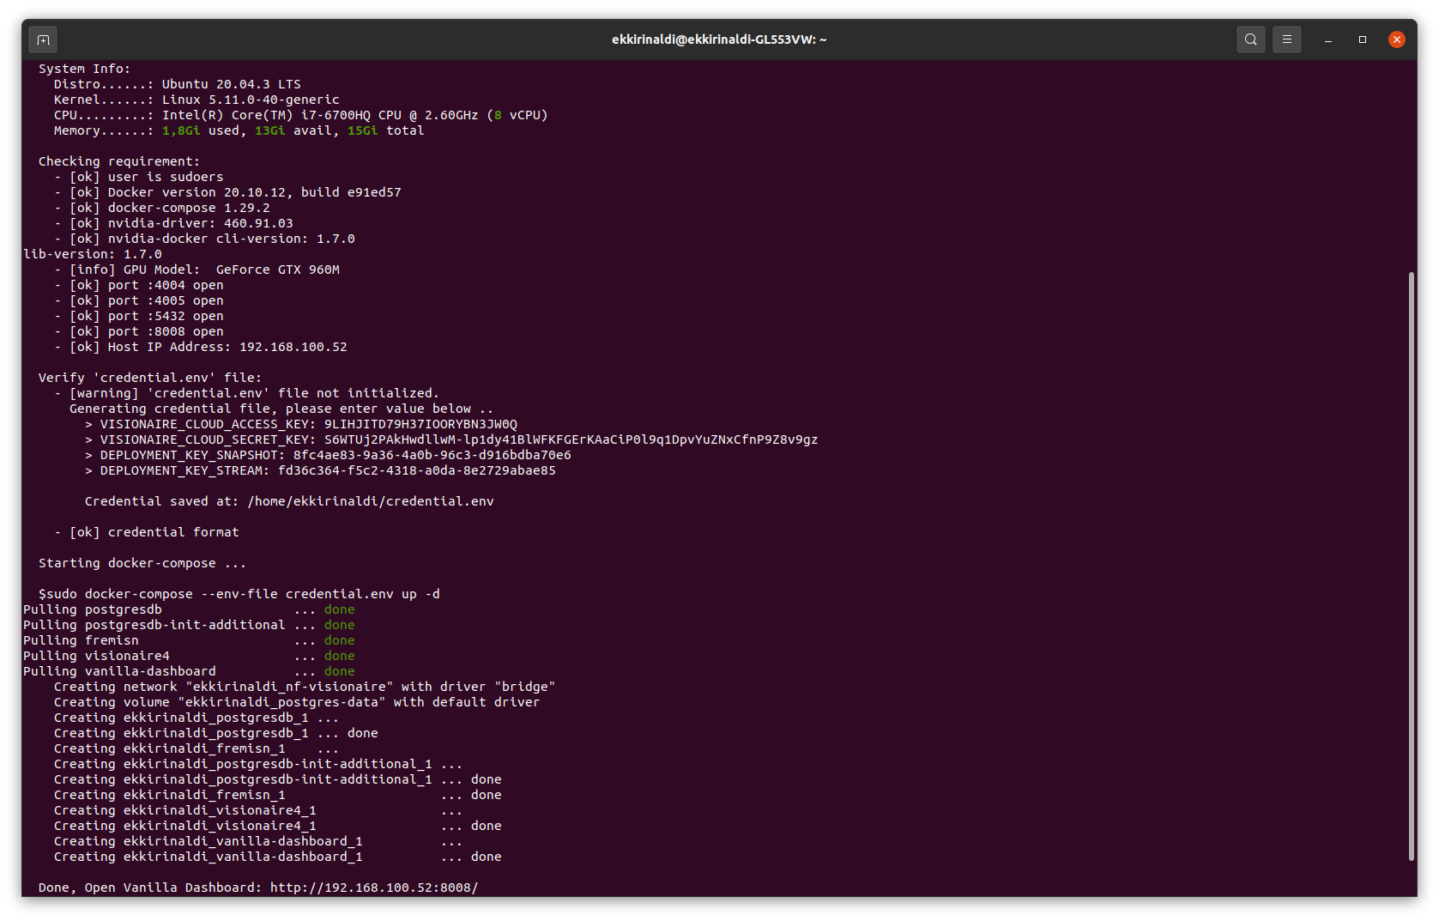Click the 'Checking requirement:' heading
This screenshot has width=1439, height=921.
[x=119, y=161]
